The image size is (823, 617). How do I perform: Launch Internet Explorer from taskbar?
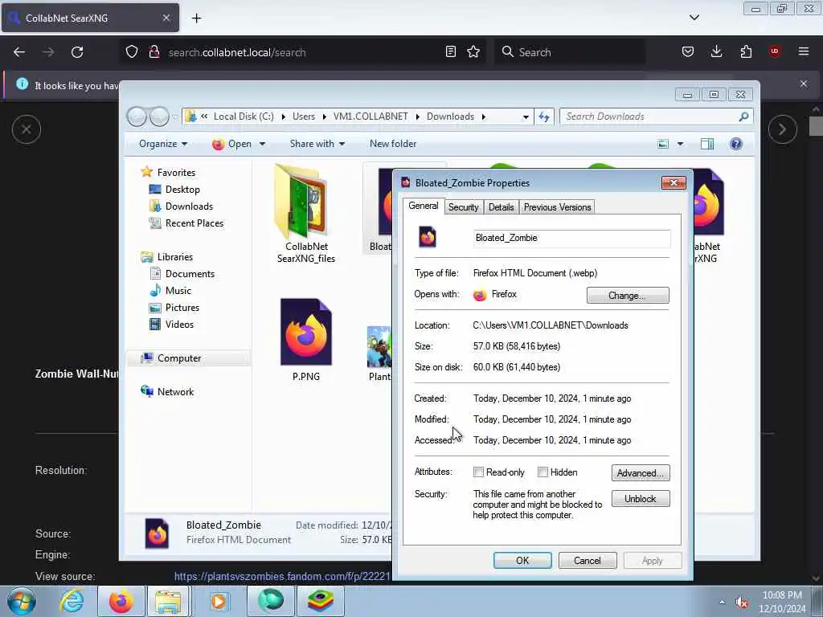tap(72, 601)
